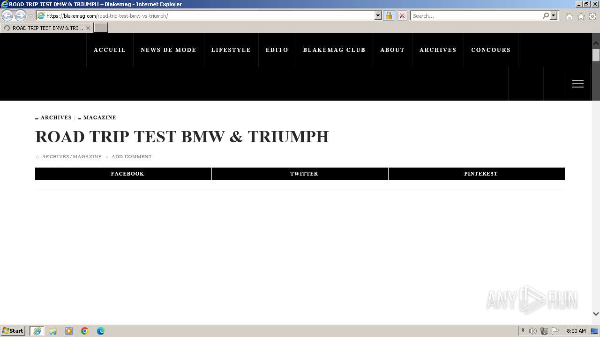
Task: Click the volume speaker tray icon
Action: point(533,331)
